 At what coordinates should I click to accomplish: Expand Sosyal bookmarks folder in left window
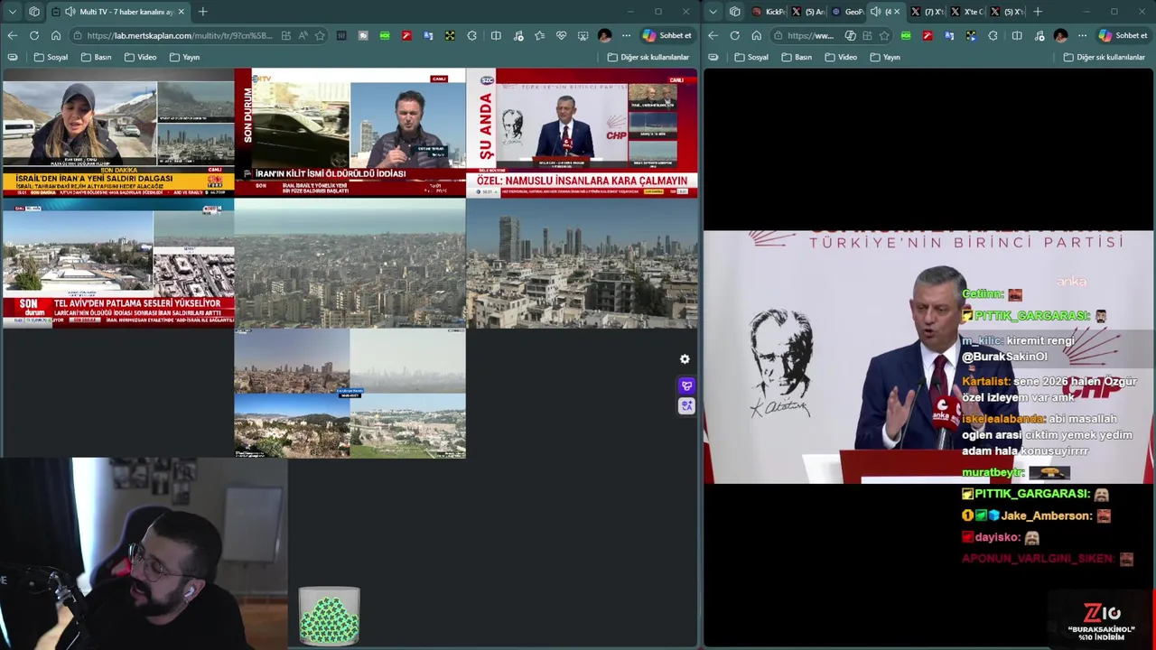click(51, 57)
